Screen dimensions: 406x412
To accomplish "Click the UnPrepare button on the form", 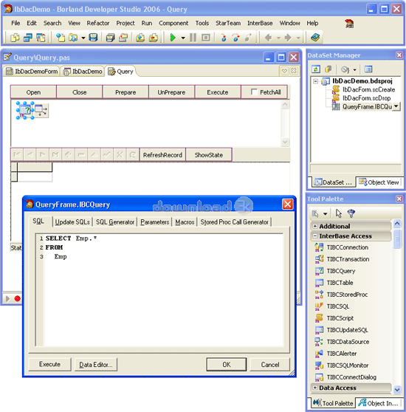I will point(171,92).
